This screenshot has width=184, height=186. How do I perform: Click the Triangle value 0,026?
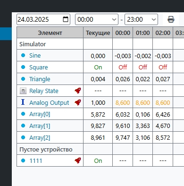[x=123, y=79]
